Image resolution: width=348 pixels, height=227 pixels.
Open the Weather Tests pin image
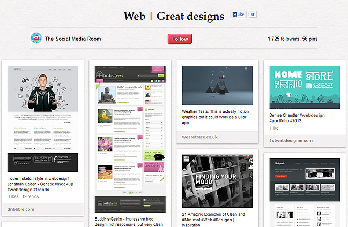pos(217,86)
